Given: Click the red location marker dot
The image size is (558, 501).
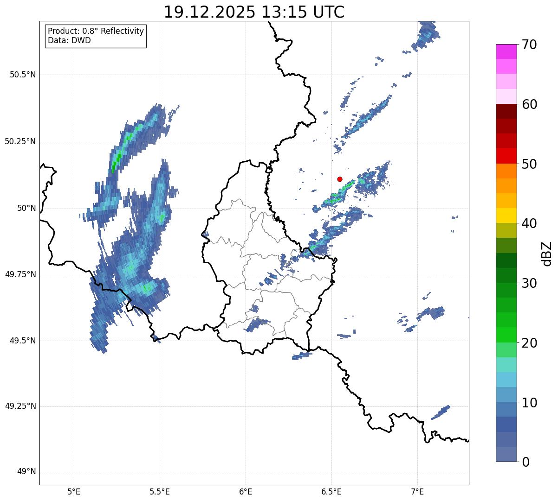Looking at the screenshot, I should 340,179.
